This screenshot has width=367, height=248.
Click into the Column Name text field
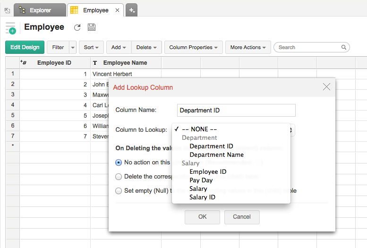click(x=236, y=111)
